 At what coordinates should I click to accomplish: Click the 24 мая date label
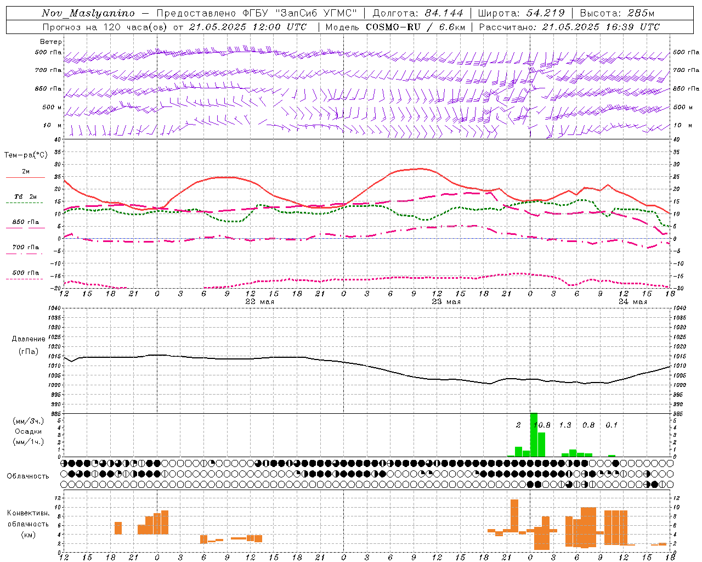632,302
